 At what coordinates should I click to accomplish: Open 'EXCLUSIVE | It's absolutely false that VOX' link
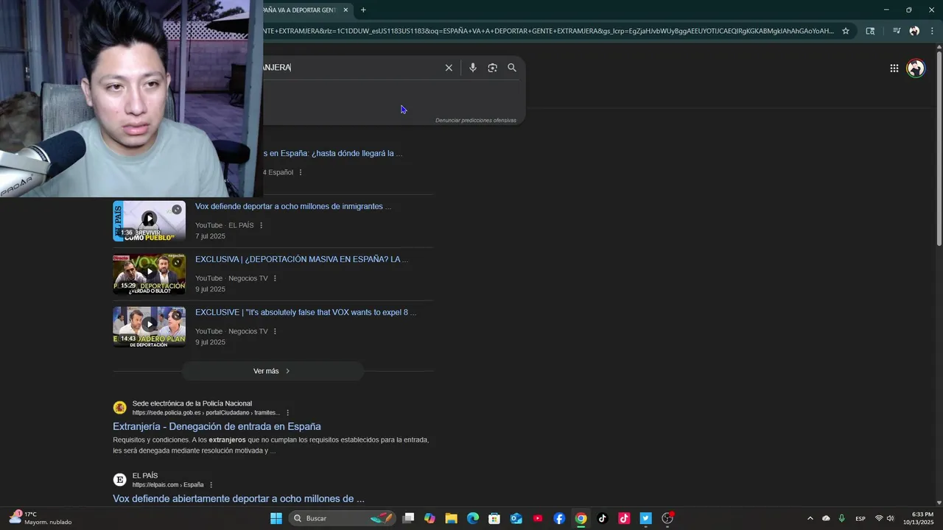pos(306,312)
